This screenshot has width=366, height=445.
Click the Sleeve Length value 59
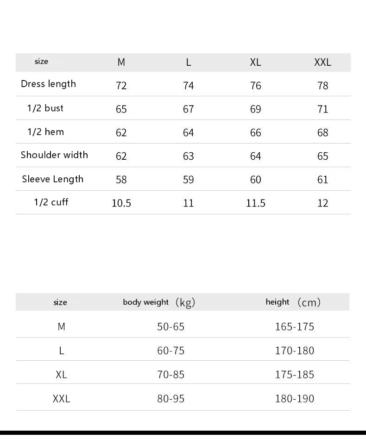click(x=188, y=180)
